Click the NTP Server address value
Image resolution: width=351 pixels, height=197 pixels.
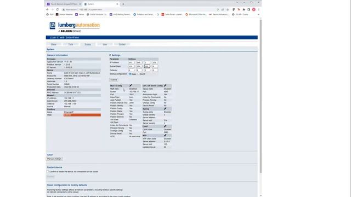(x=167, y=141)
